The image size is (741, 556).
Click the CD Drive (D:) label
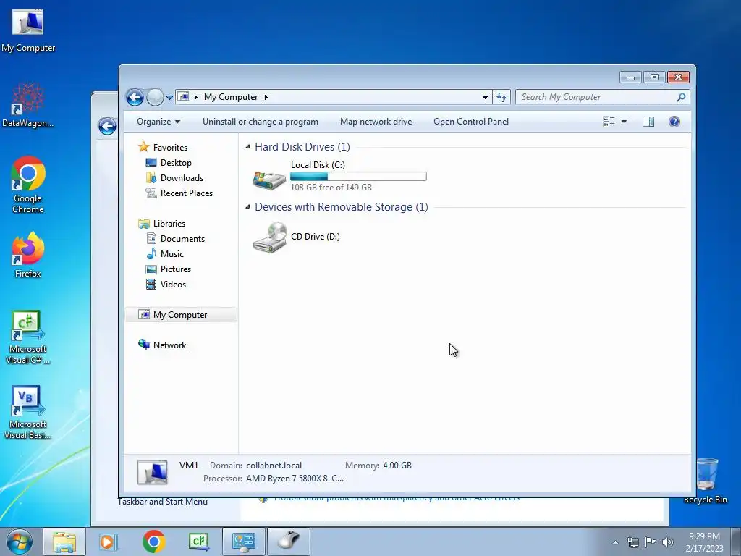[x=316, y=237]
